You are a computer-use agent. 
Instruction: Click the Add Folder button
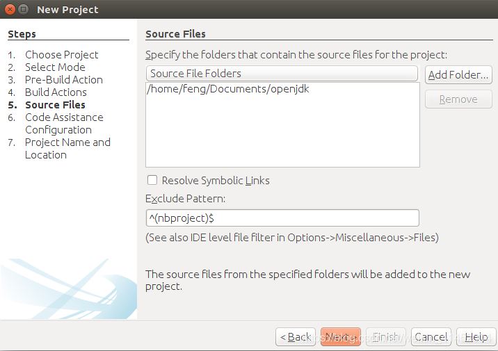pyautogui.click(x=458, y=74)
